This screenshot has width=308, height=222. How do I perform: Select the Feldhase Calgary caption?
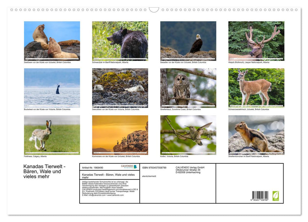(35, 156)
